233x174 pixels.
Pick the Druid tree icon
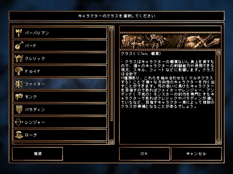(x=19, y=71)
